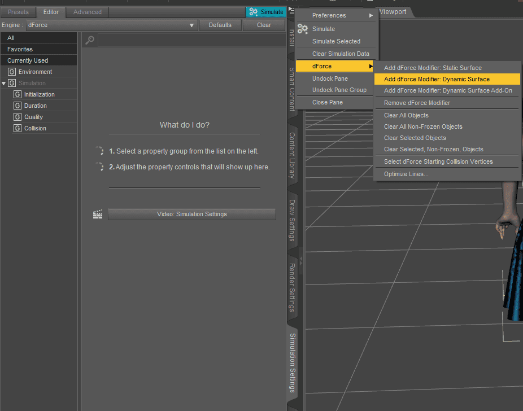Choose Add dForce Modifier: Static Surface
Viewport: 523px width, 411px height.
click(x=433, y=68)
